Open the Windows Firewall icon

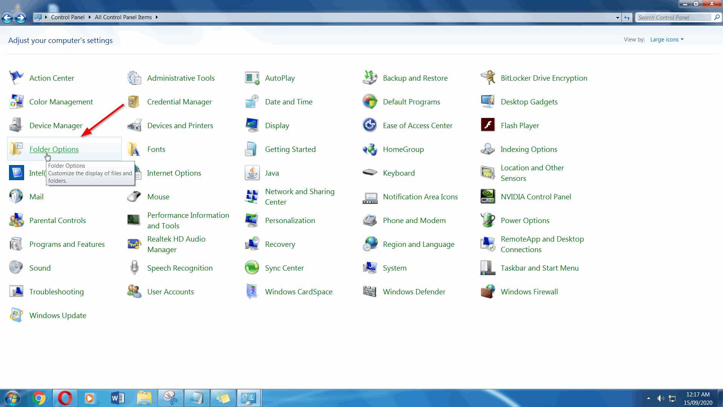click(x=488, y=292)
